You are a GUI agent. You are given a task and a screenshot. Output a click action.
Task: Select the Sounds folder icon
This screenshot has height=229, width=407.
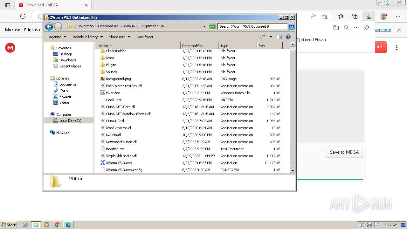[x=102, y=72]
